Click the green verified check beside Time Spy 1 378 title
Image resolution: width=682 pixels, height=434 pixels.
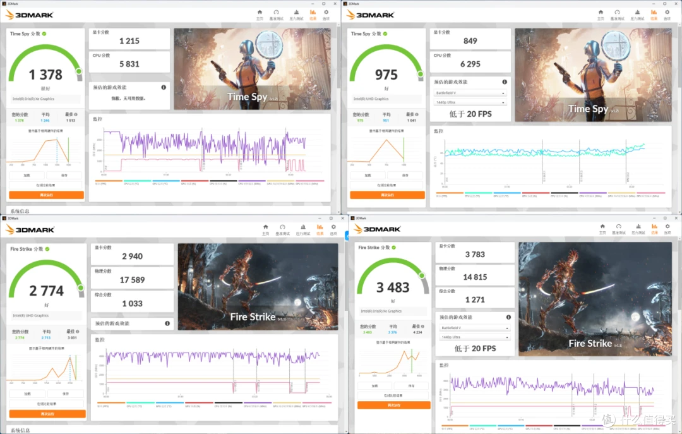(44, 33)
